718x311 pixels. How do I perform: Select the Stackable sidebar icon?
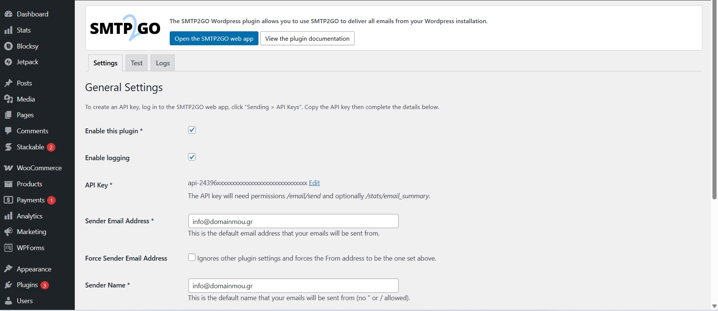click(8, 147)
